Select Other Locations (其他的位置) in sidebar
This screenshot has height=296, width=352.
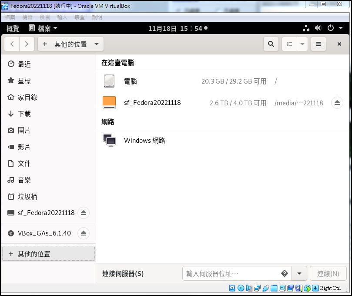pyautogui.click(x=48, y=254)
